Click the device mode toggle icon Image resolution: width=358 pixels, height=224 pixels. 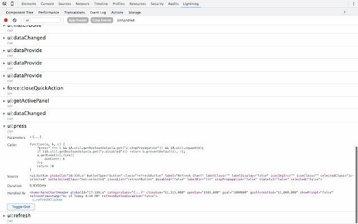point(12,3)
